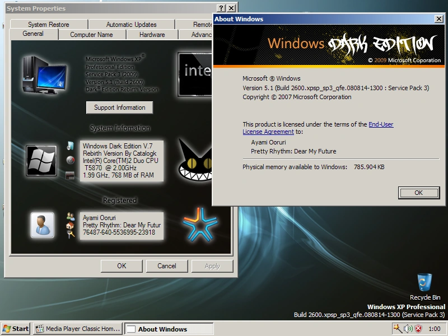Click Cancel in System Properties

tap(167, 266)
